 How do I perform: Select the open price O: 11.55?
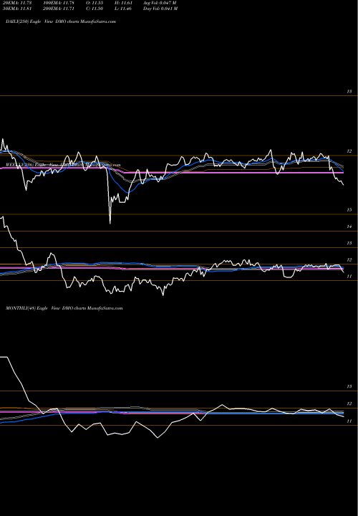tap(95, 3)
